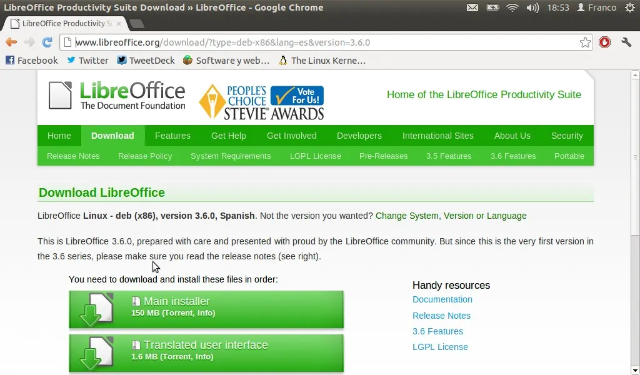Open Release Notes under Handy resources
Viewport: 640px width, 375px height.
(441, 316)
